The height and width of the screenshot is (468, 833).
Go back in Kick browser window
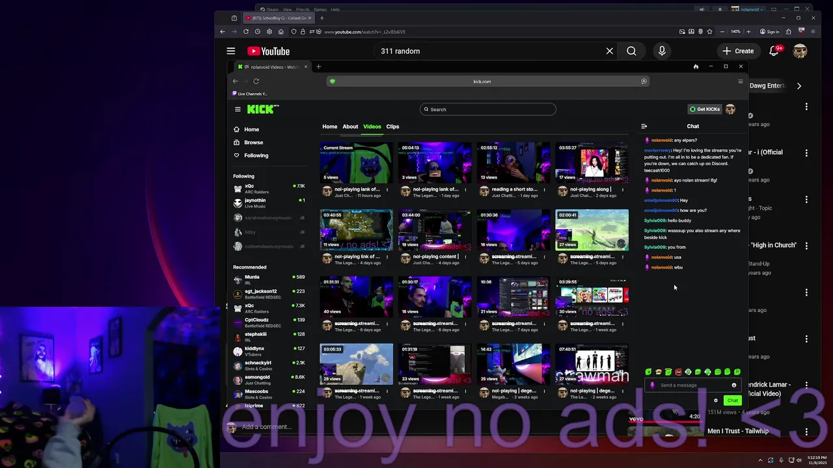(x=236, y=81)
